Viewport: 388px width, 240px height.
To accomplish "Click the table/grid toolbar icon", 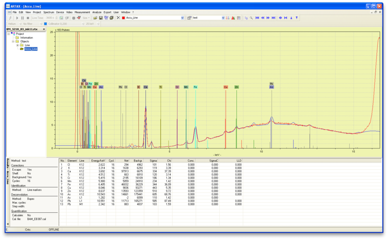I will pos(239,18).
